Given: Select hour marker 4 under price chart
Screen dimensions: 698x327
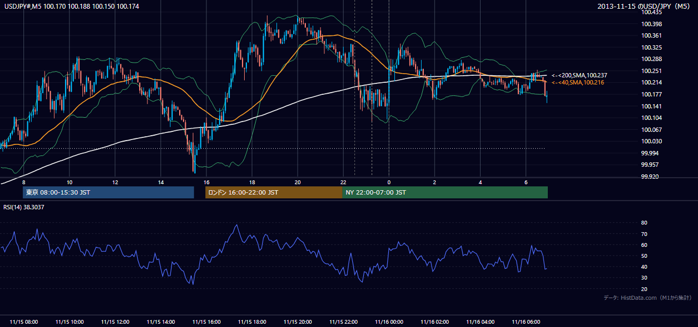Looking at the screenshot, I should pyautogui.click(x=480, y=182).
